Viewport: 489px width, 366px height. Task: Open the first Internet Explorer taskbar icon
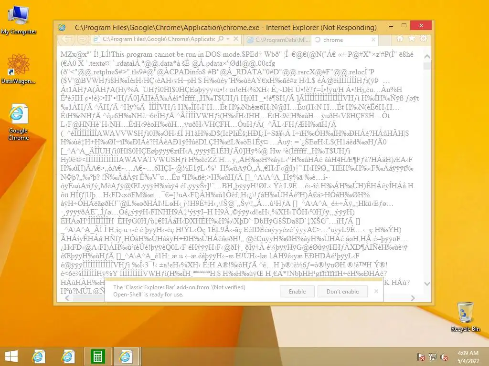point(39,356)
